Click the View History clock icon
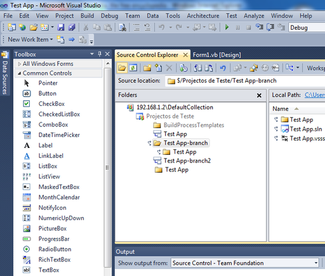325x276 pixels. coord(265,68)
